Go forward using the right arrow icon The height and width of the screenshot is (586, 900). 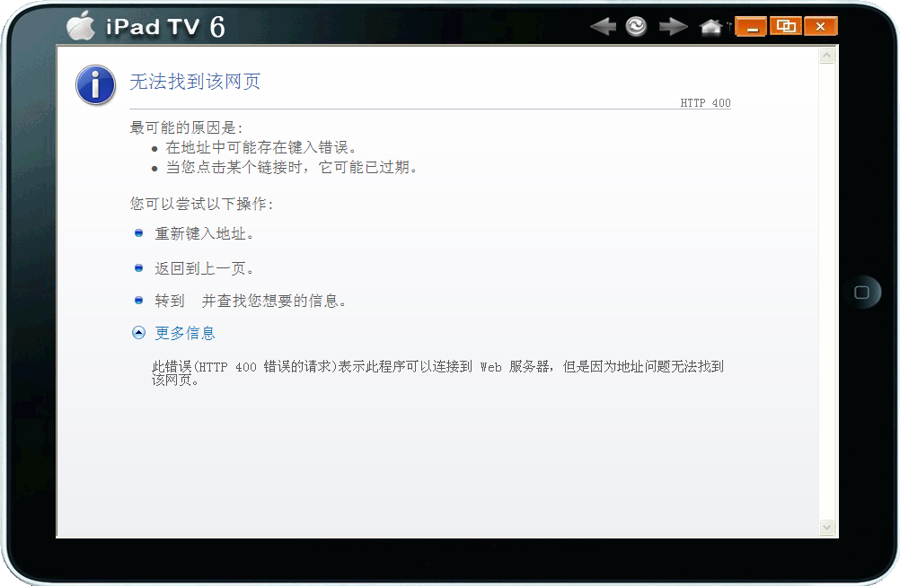[674, 26]
